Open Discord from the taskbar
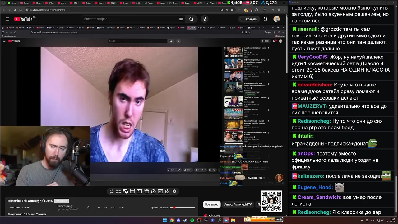The width and height of the screenshot is (398, 224). coord(178,220)
